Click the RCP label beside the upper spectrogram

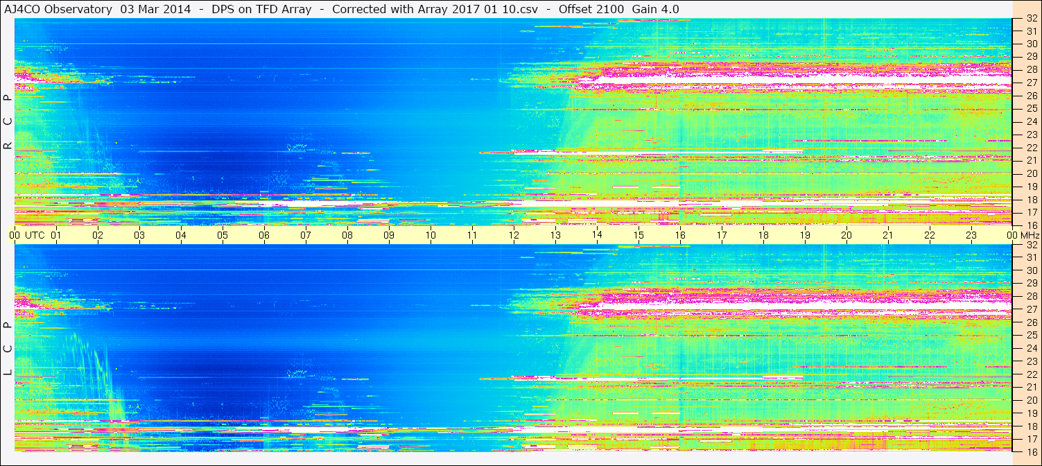[x=8, y=121]
